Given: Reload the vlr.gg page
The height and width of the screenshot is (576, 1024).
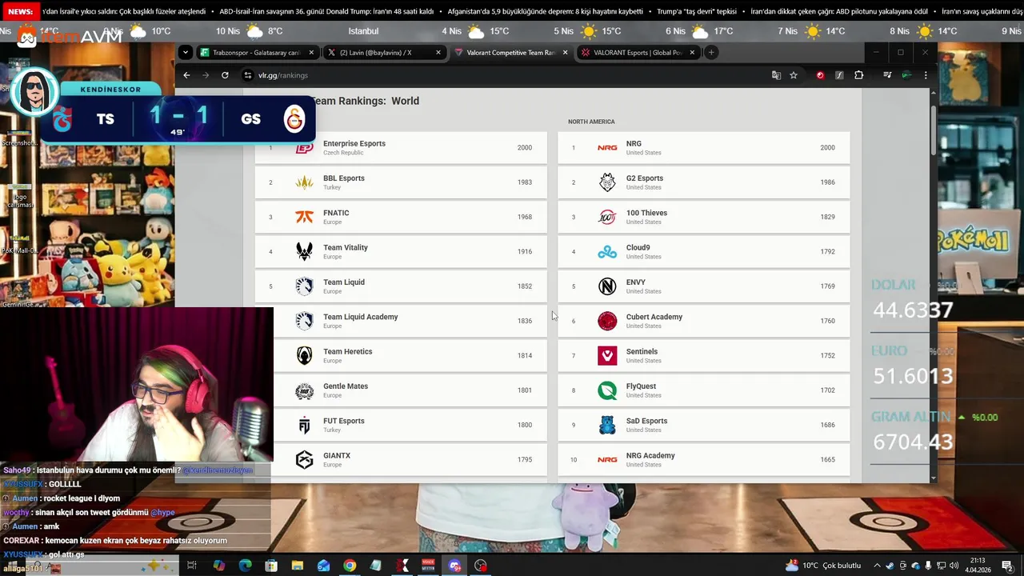Looking at the screenshot, I should pos(225,75).
